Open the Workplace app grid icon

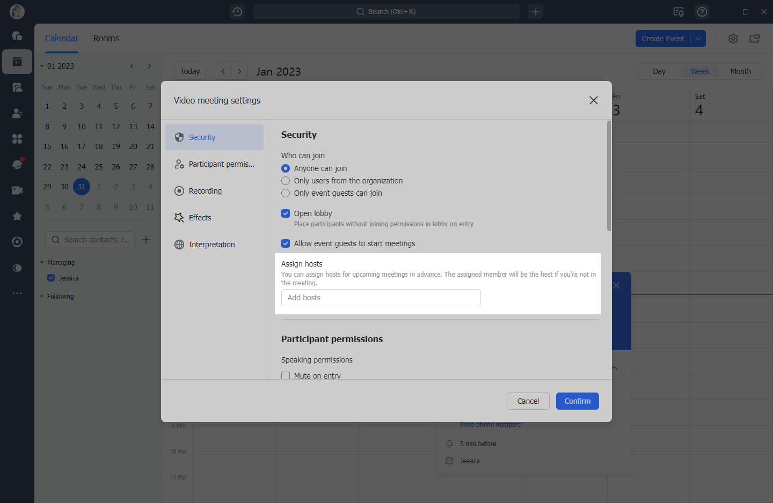[17, 139]
